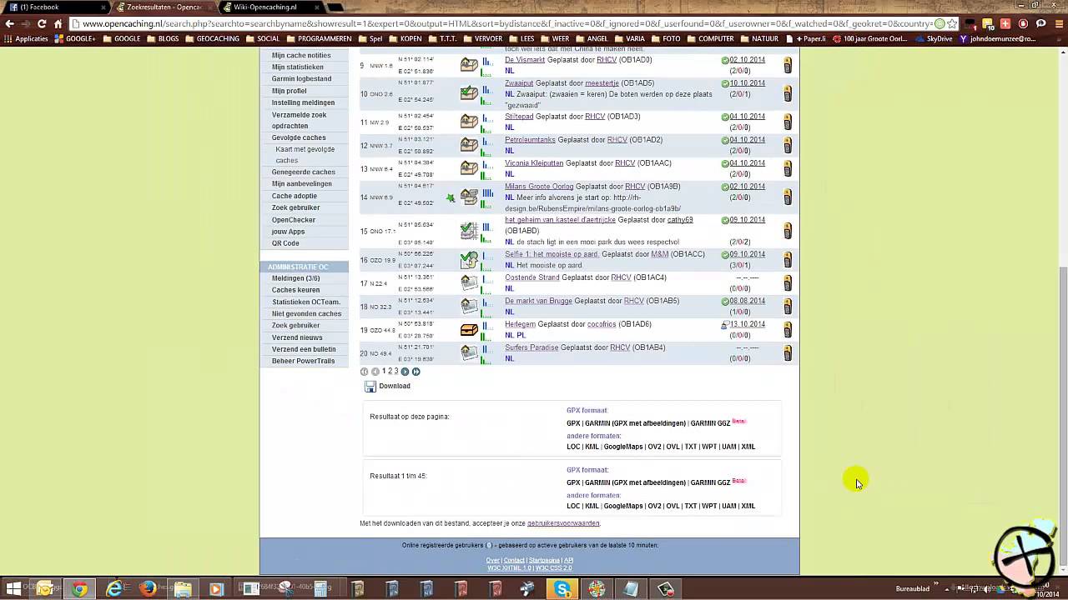This screenshot has height=600, width=1068.
Task: Open the cache type icon for De Vismarkt
Action: [469, 65]
